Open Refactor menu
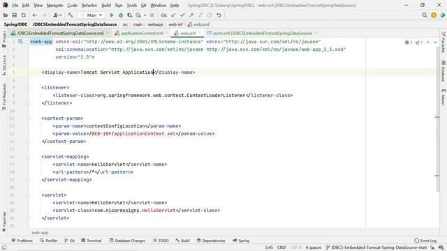The width and height of the screenshot is (447, 251). [89, 5]
